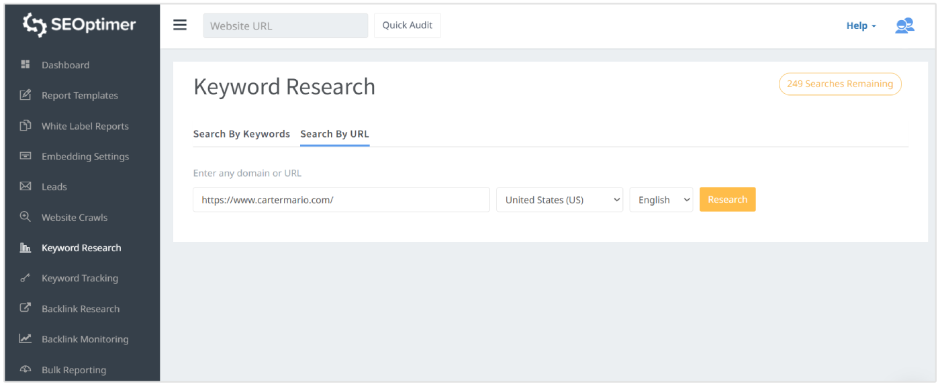Screen dimensions: 940x386
Task: Click inside the domain URL input field
Action: [x=341, y=199]
